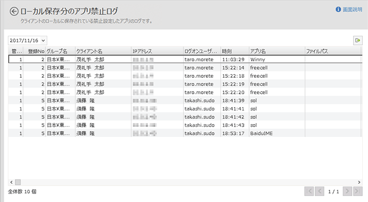Sort by クライアント名 column header
Image resolution: width=368 pixels, height=202 pixels.
coord(103,51)
